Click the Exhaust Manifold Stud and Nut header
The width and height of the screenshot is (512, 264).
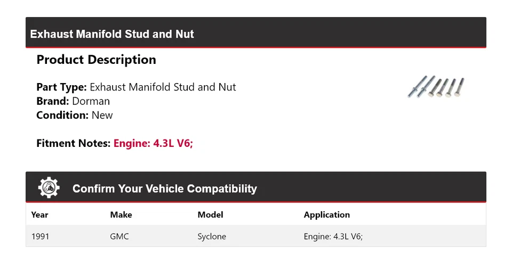coord(112,34)
